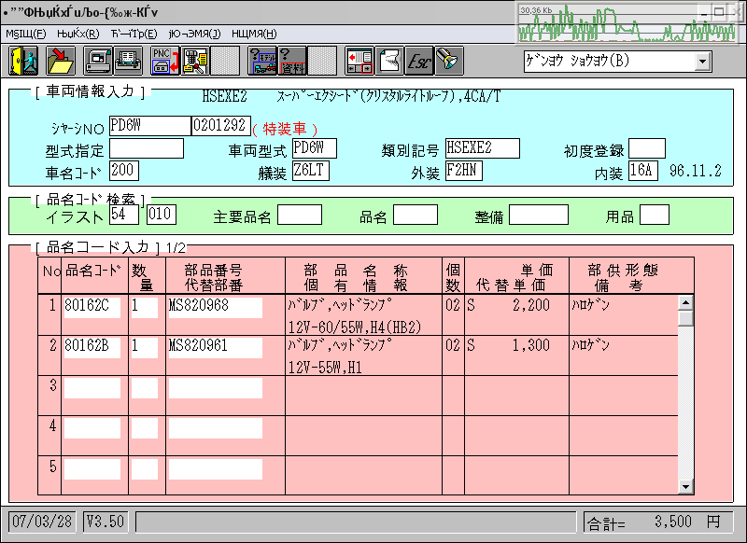Screen dimensions: 747x543
Task: Click the Esc toolbar button
Action: (419, 61)
